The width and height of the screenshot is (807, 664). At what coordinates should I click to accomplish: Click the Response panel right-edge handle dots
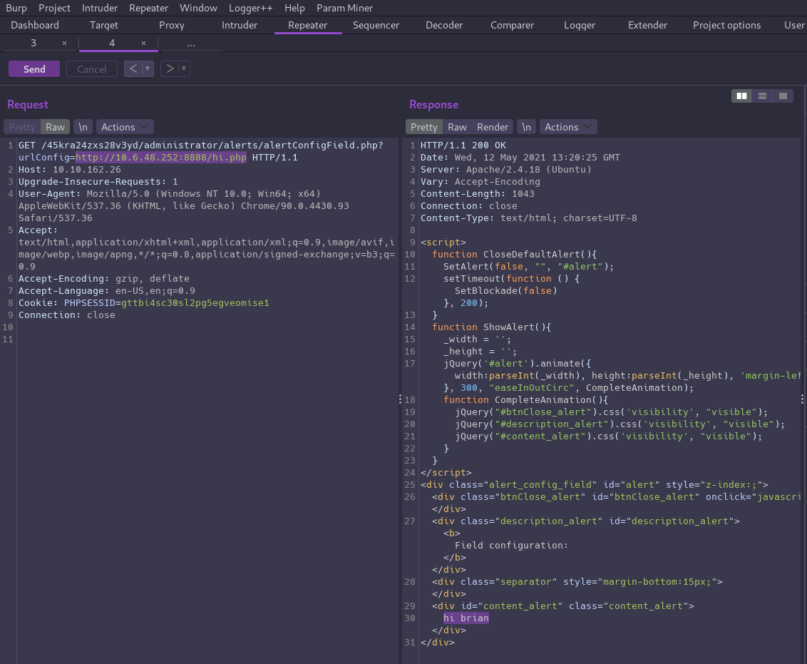pos(803,399)
